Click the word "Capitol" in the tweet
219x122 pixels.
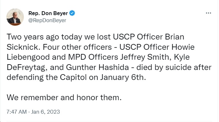click(x=73, y=77)
